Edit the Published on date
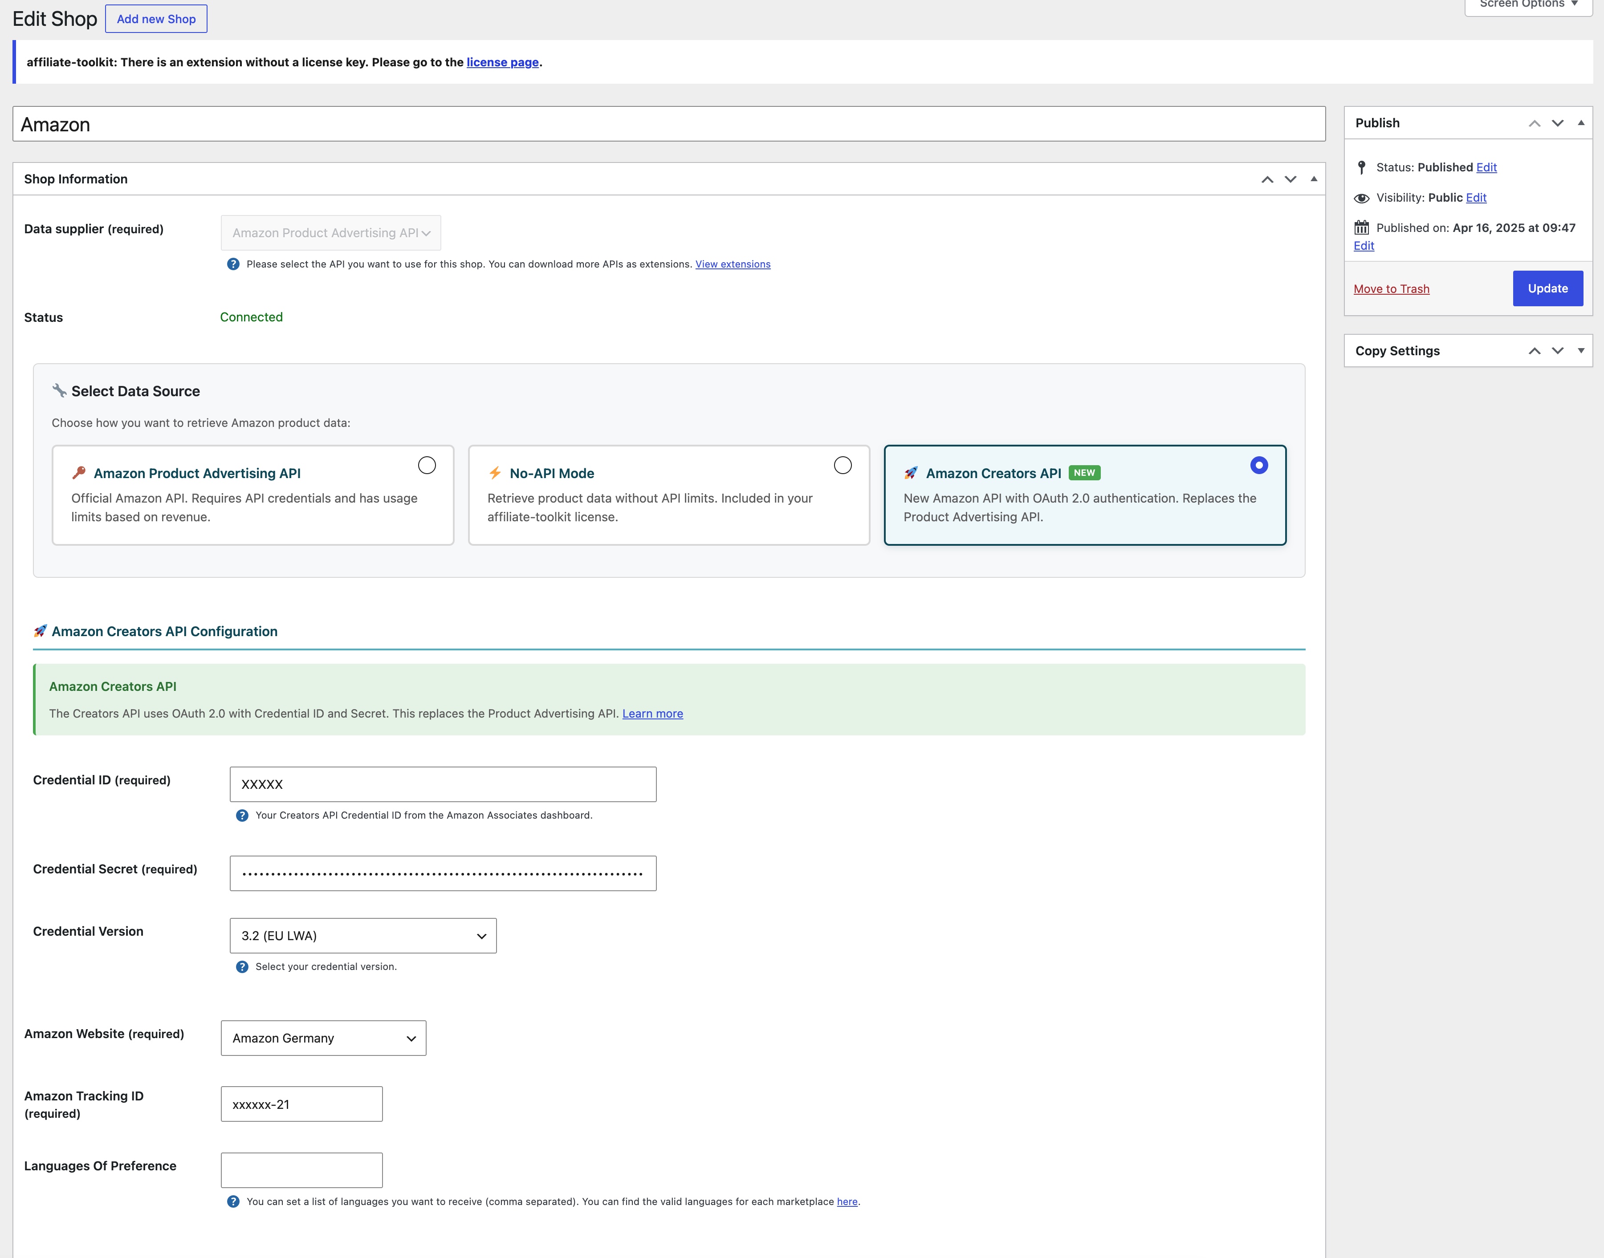This screenshot has width=1604, height=1258. (1364, 246)
